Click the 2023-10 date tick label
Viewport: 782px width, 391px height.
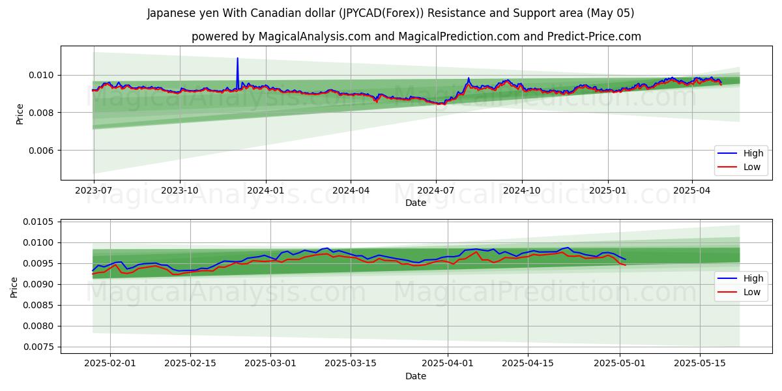(180, 190)
